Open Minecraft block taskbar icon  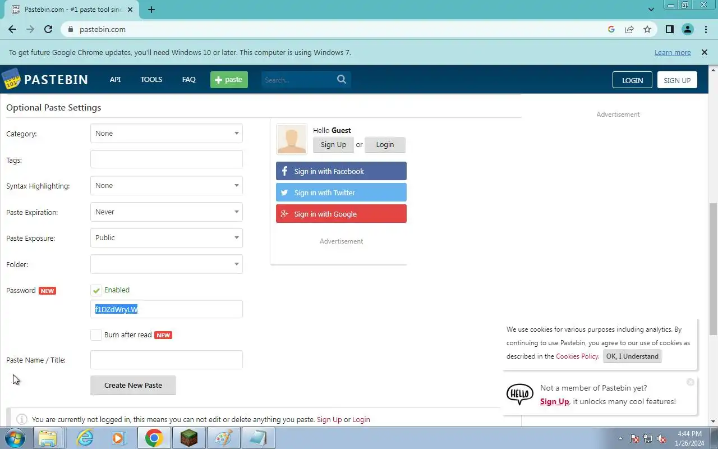[x=188, y=438]
